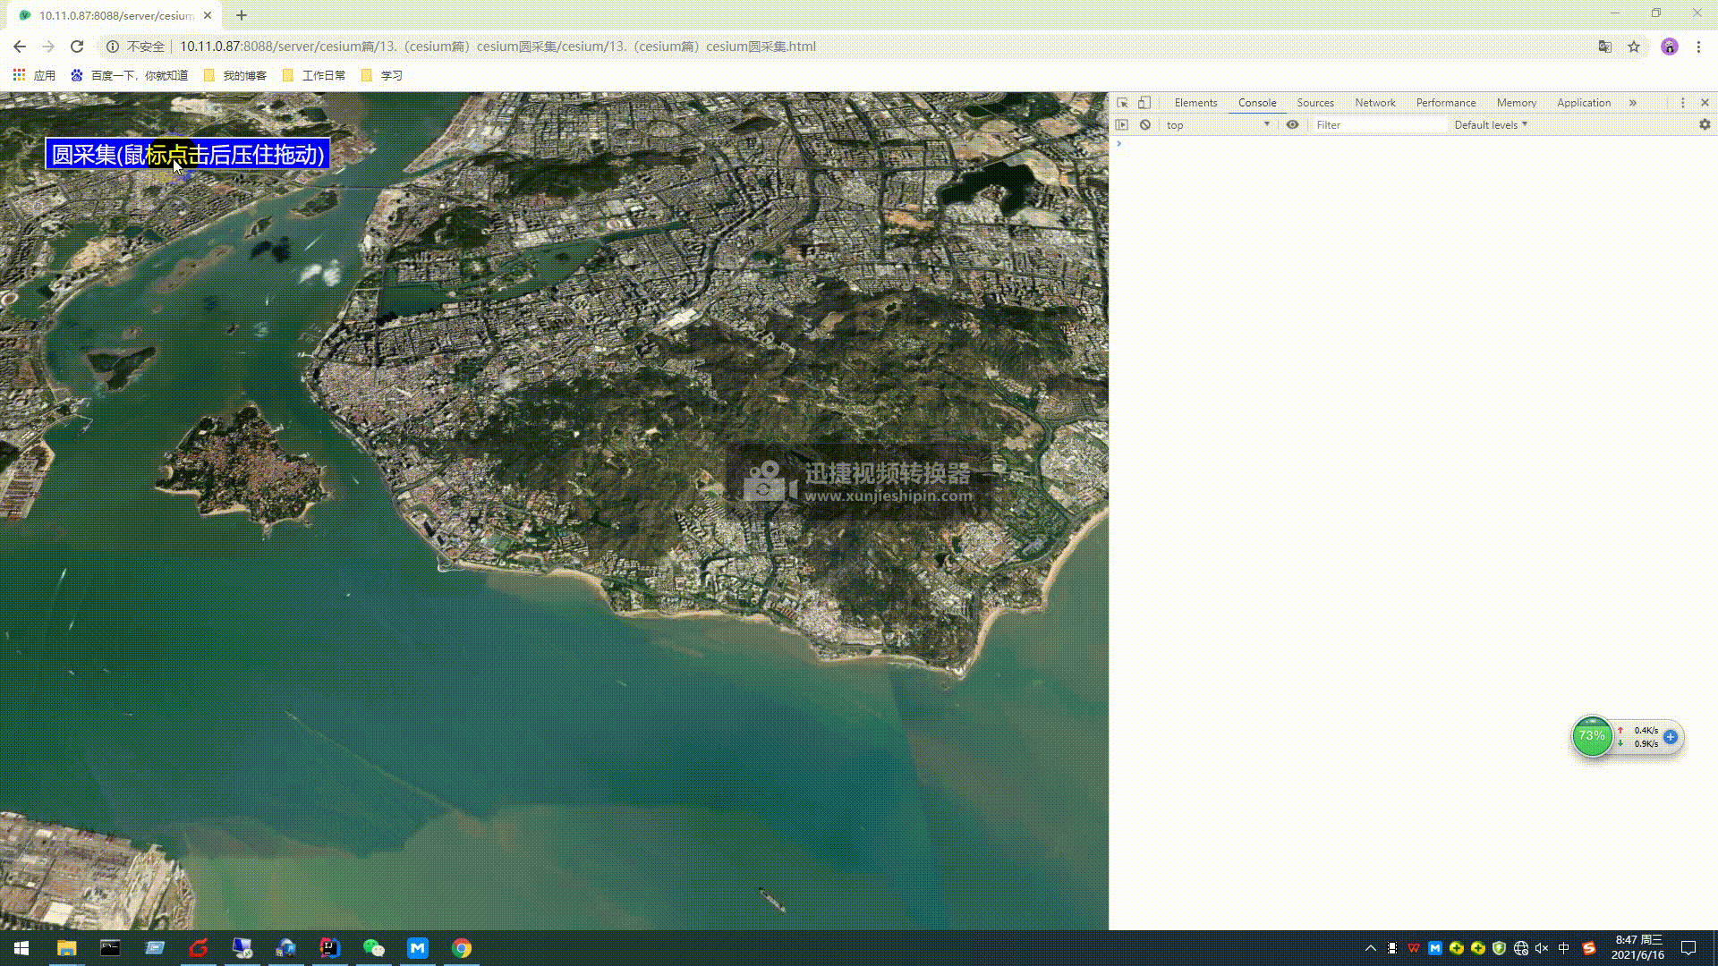
Task: Click the 圆采集 circle collection button
Action: pyautogui.click(x=187, y=154)
